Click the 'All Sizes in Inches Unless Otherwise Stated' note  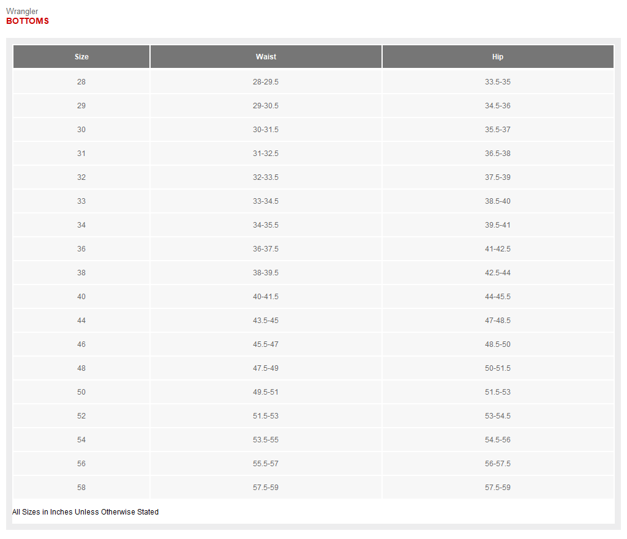pos(85,512)
